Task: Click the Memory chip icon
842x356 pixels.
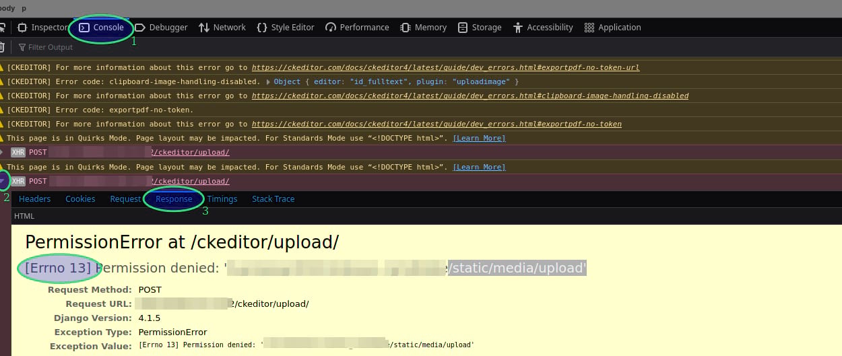Action: point(406,28)
